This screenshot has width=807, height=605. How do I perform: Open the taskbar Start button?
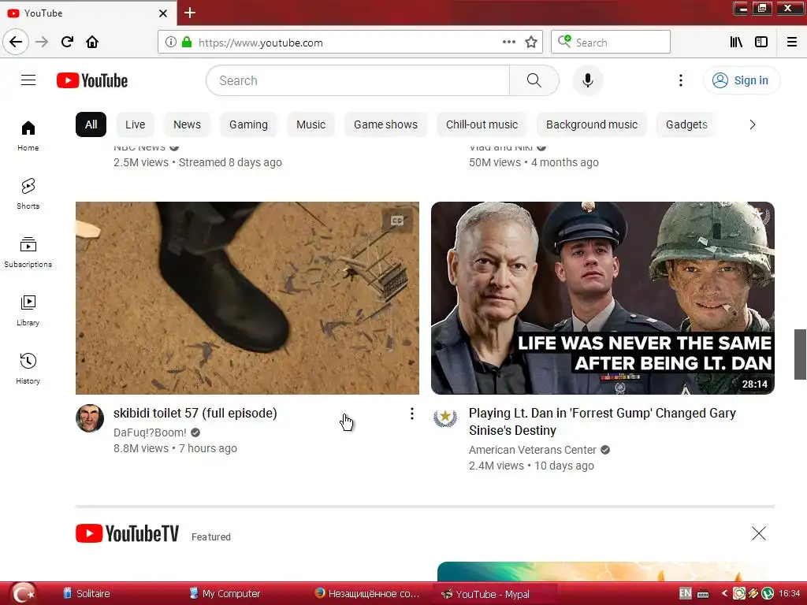[23, 593]
